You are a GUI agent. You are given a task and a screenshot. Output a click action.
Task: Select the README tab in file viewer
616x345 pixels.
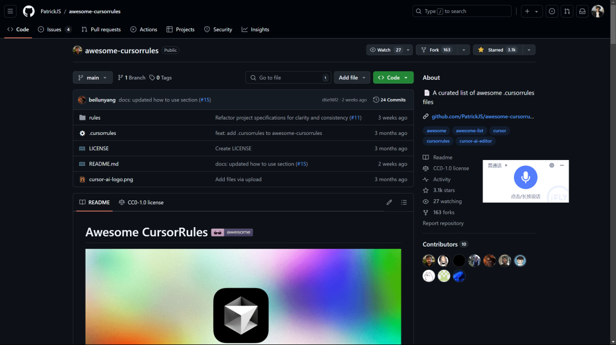pos(94,202)
